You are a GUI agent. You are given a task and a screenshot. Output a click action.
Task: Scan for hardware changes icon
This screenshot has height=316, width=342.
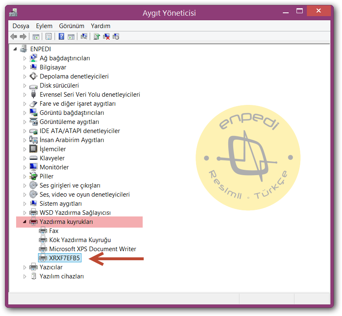click(84, 36)
